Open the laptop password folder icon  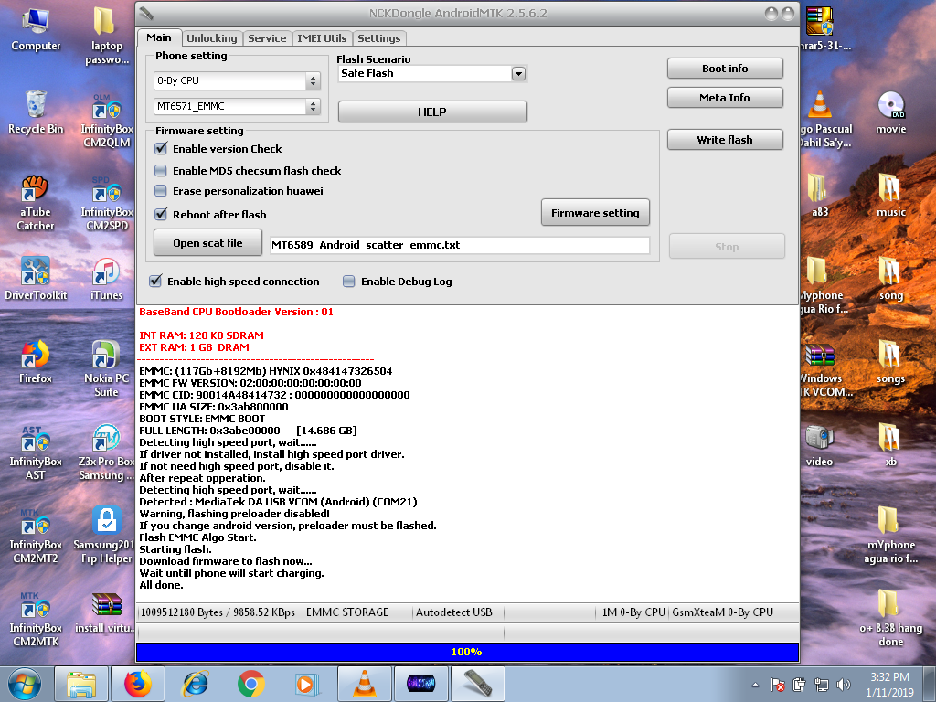click(x=106, y=36)
